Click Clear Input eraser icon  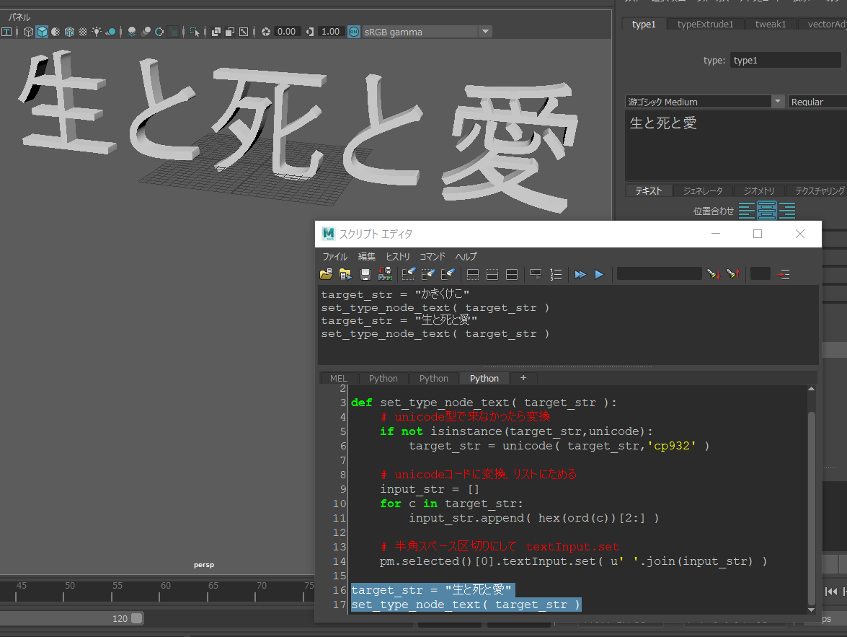428,274
